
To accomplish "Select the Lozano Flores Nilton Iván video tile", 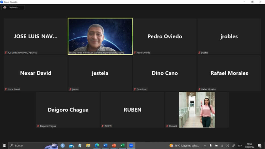I will coord(100,35).
